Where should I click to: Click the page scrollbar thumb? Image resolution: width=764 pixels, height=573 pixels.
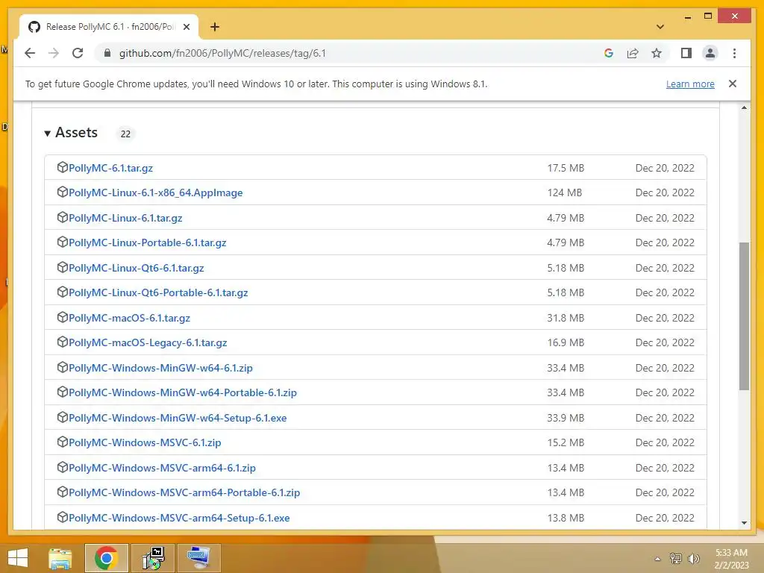point(744,316)
